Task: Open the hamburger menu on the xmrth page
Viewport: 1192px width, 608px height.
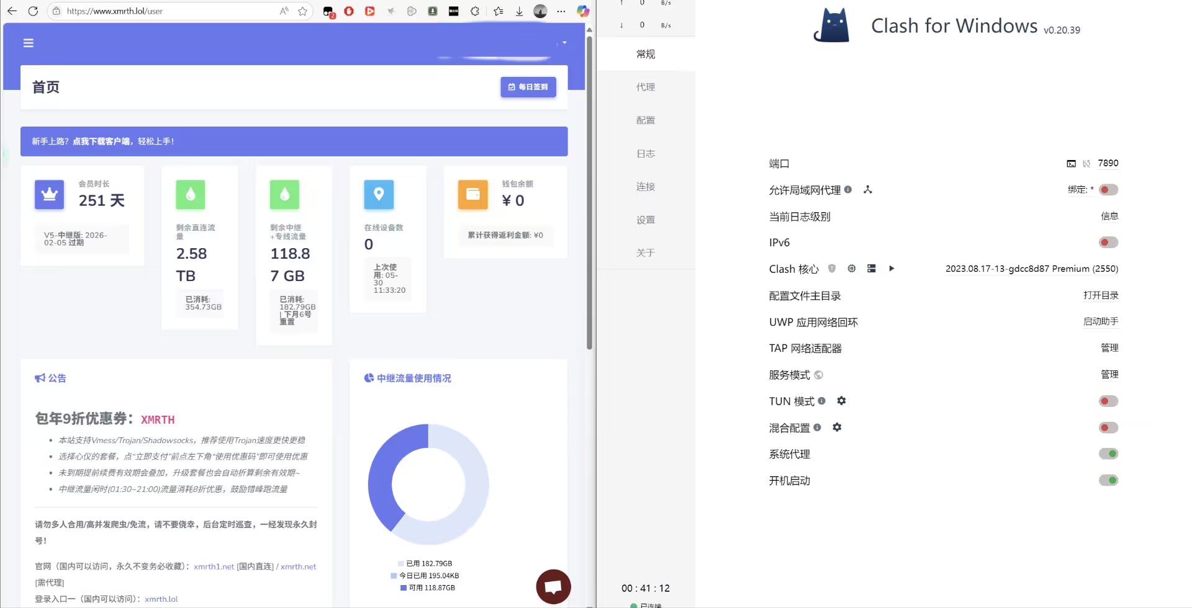Action: [29, 43]
